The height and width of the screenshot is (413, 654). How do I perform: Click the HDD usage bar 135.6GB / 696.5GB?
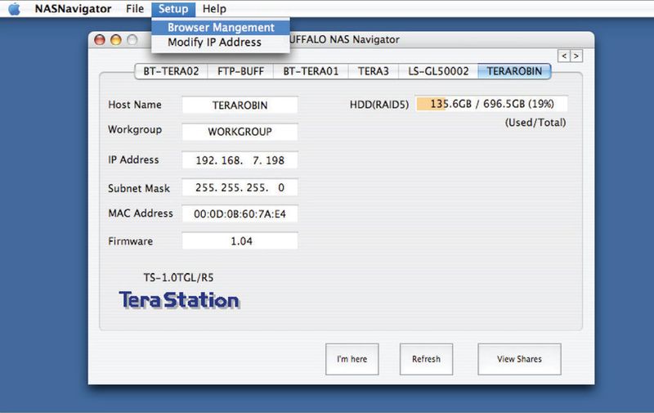pos(492,104)
